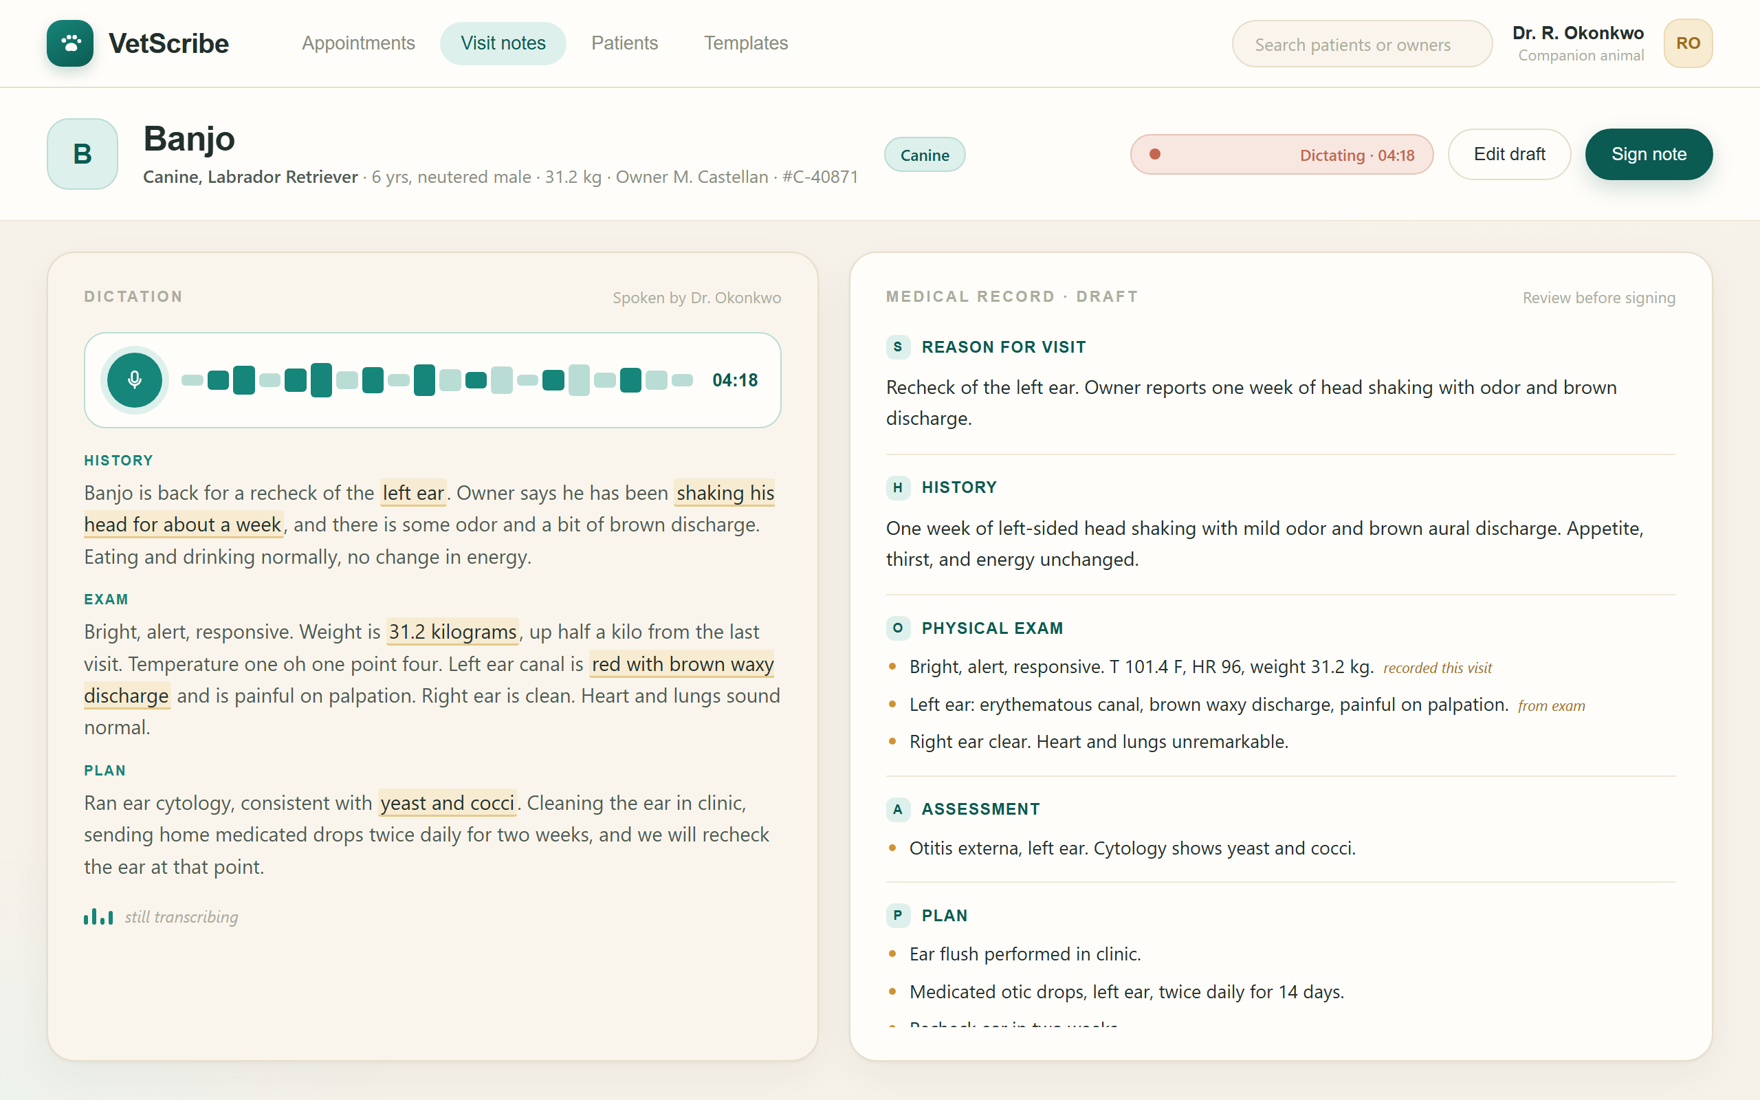The height and width of the screenshot is (1100, 1760).
Task: Click the DICTATION panel heading
Action: (x=133, y=297)
